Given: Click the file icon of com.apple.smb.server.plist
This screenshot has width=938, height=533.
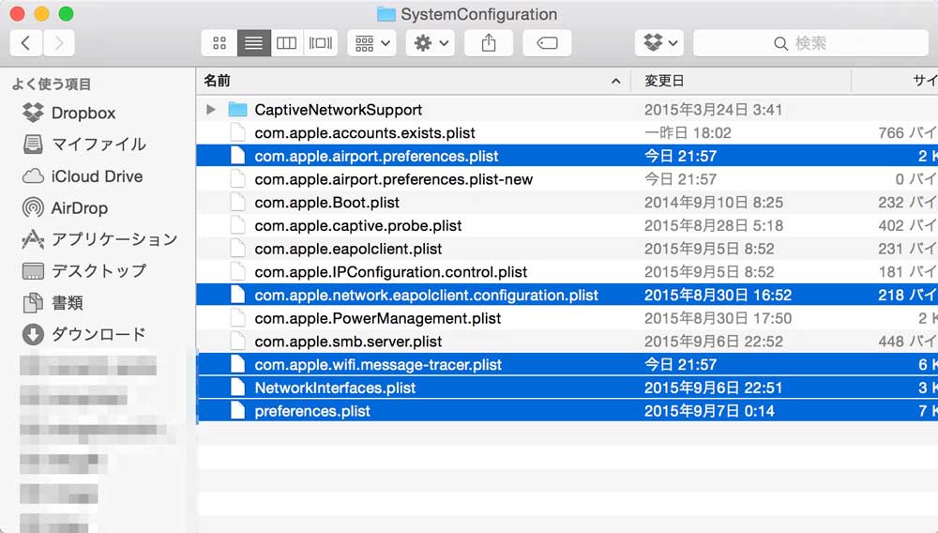Looking at the screenshot, I should coord(237,342).
